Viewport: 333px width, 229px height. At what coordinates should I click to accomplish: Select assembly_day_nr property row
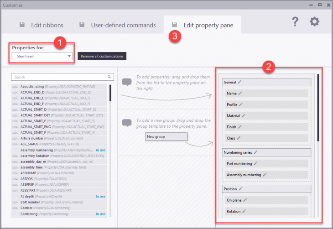(59, 161)
